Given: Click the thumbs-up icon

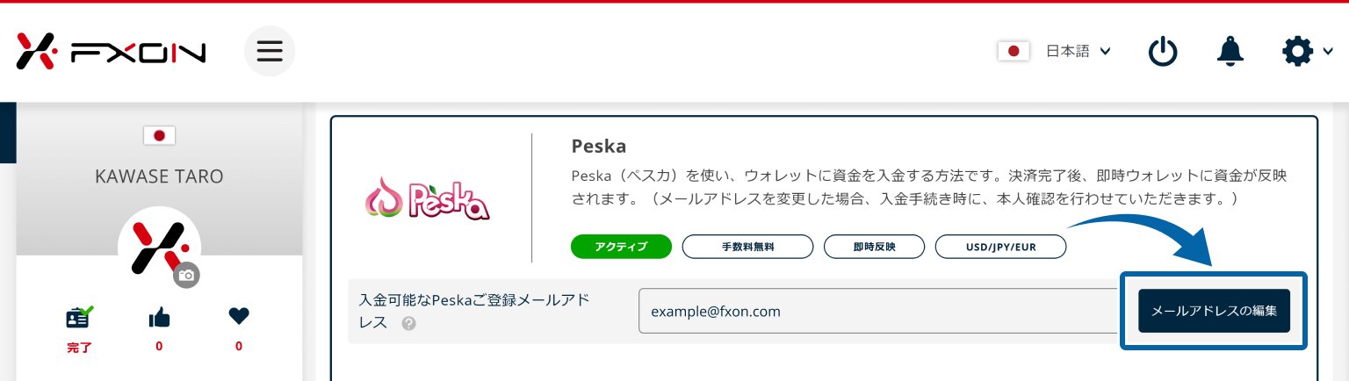Looking at the screenshot, I should 159,317.
